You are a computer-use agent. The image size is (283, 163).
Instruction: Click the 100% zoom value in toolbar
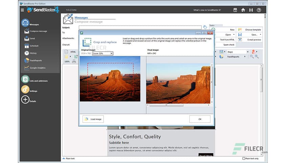[x=67, y=62]
